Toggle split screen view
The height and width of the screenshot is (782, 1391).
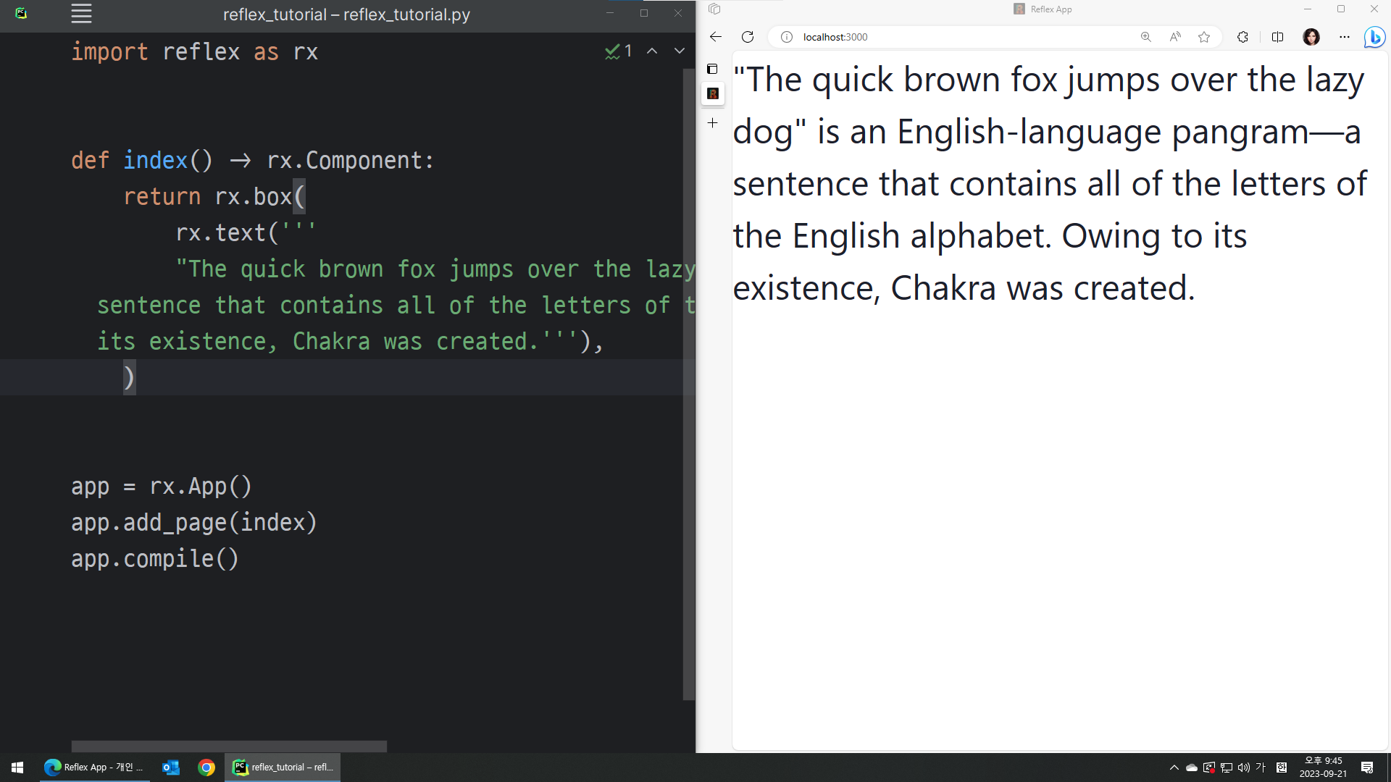click(1277, 37)
